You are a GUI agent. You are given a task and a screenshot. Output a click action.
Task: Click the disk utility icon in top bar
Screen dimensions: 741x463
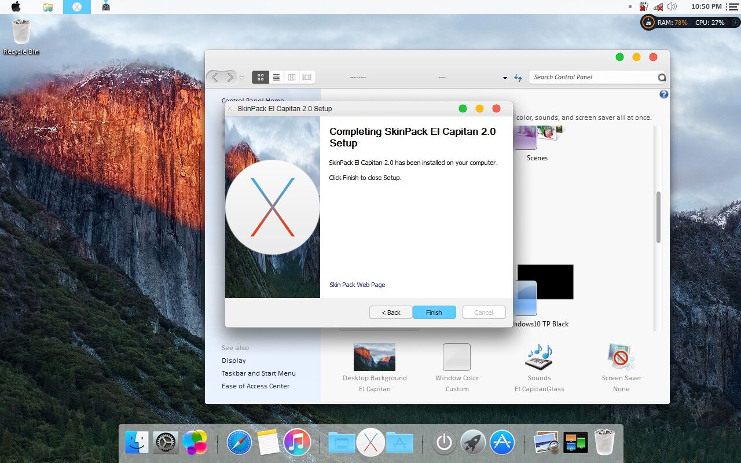[x=106, y=6]
